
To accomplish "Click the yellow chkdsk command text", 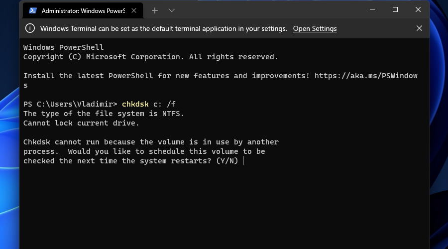I will coord(135,104).
